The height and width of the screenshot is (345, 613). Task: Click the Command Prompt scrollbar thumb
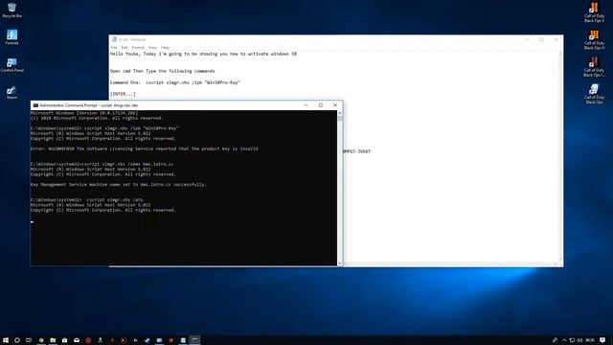(339, 118)
